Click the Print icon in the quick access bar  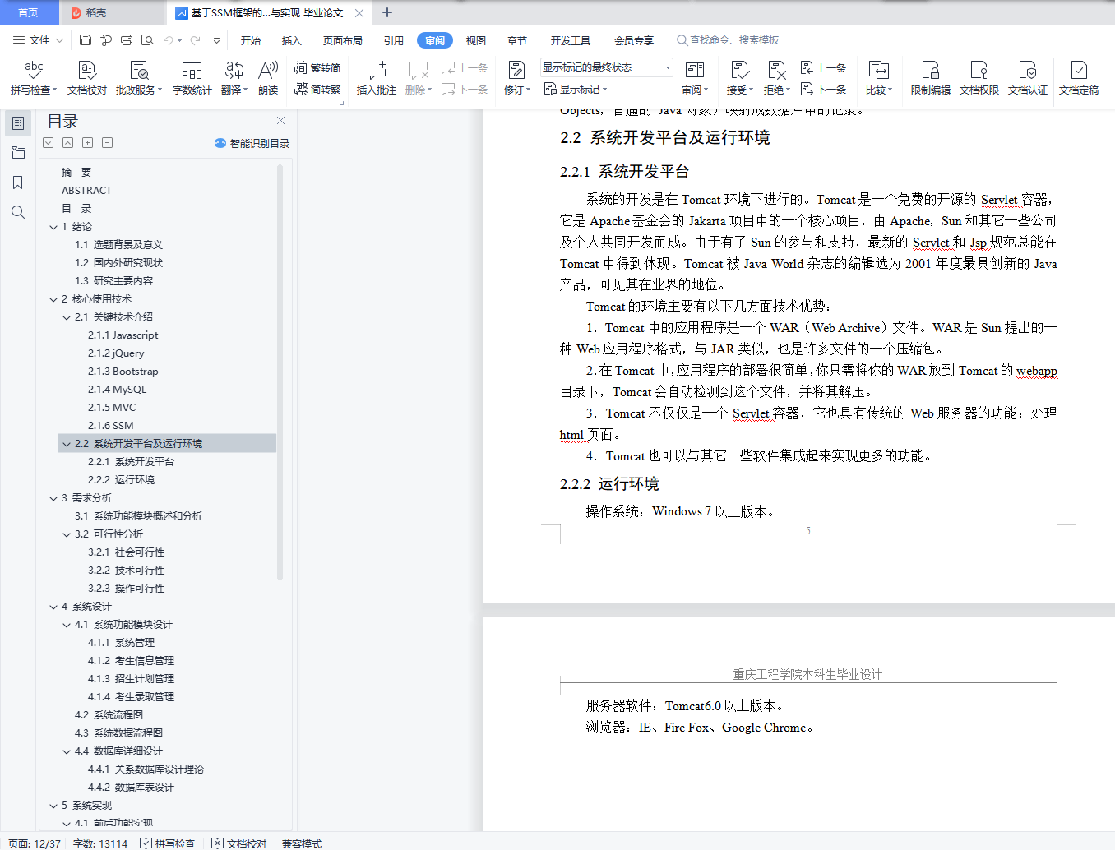[x=127, y=40]
